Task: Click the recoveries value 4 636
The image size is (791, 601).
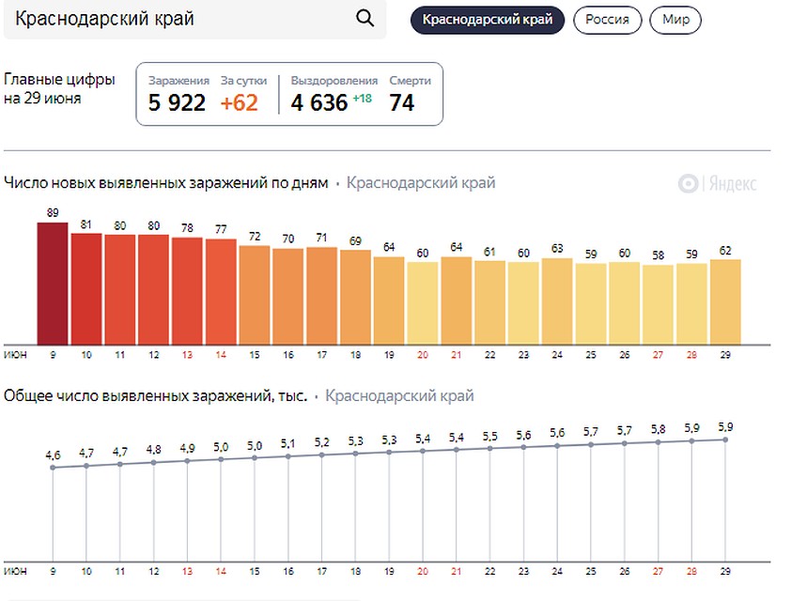Action: tap(319, 103)
